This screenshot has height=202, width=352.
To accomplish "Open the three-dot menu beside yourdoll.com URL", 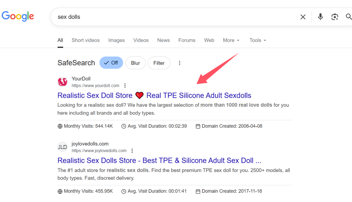I will point(125,85).
